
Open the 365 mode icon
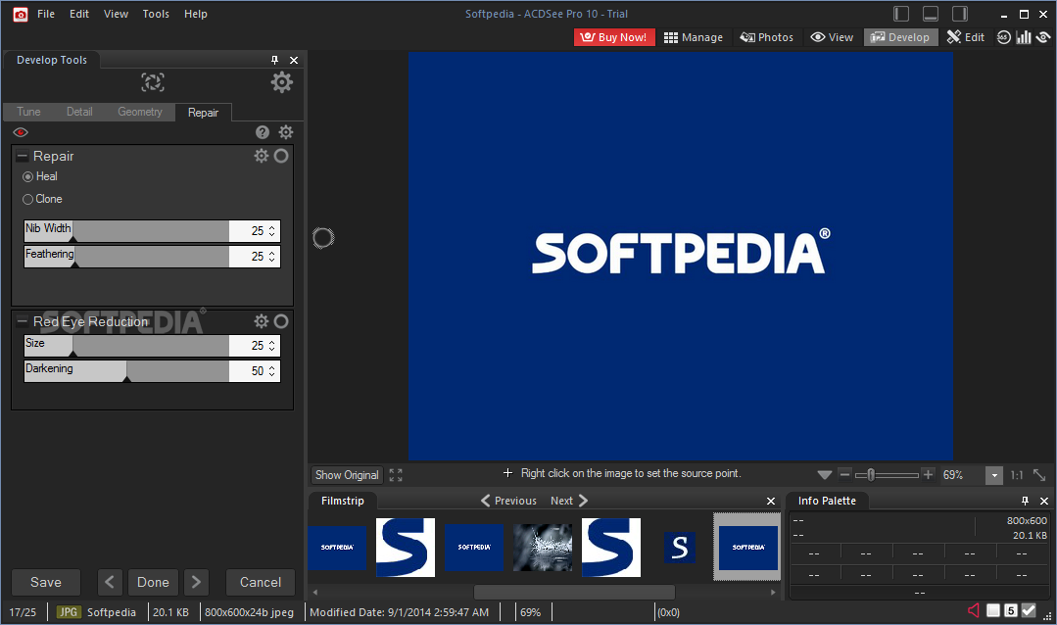click(x=1004, y=37)
